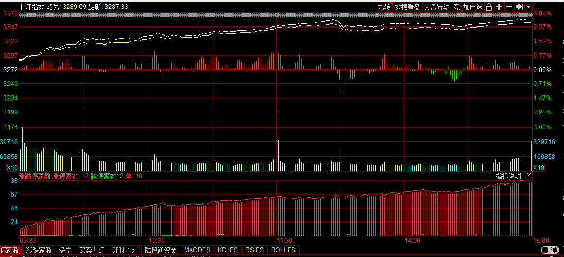Click the plus zoom-in icon
The image size is (564, 257).
499,7
